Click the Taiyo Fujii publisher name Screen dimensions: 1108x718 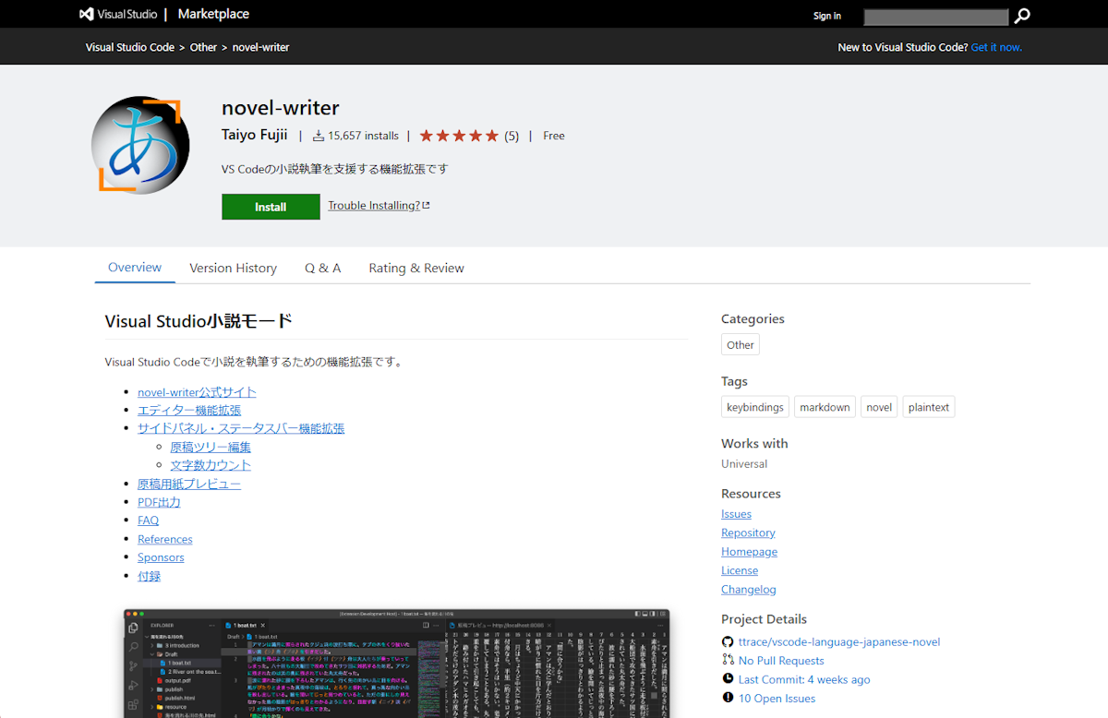(255, 136)
